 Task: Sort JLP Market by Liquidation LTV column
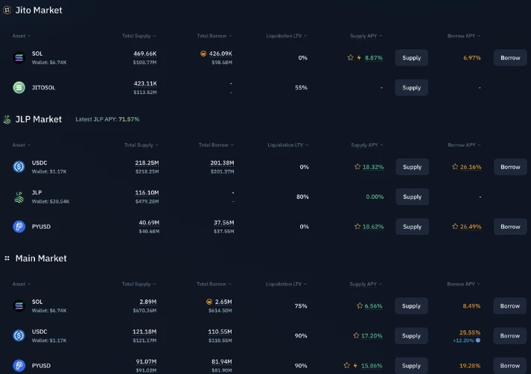tap(287, 145)
